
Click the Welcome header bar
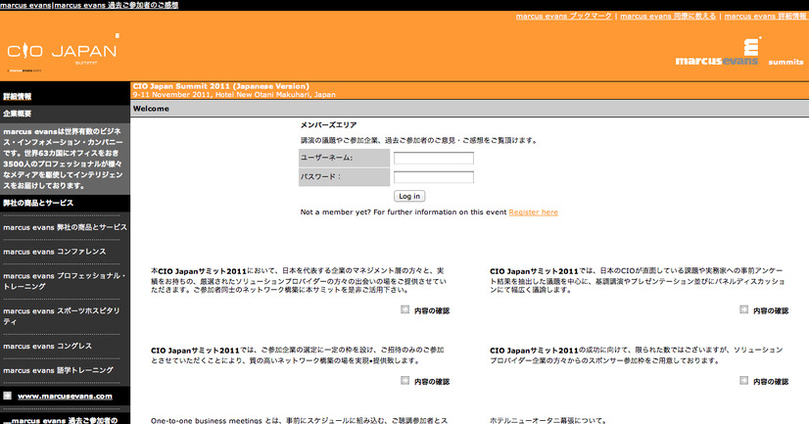tap(469, 109)
